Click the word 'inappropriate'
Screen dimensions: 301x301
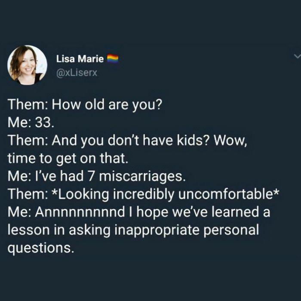coord(157,230)
